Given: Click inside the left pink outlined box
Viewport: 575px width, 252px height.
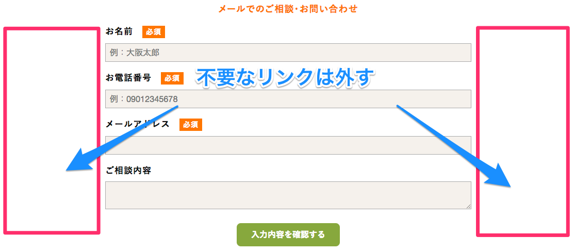Looking at the screenshot, I should tap(52, 130).
